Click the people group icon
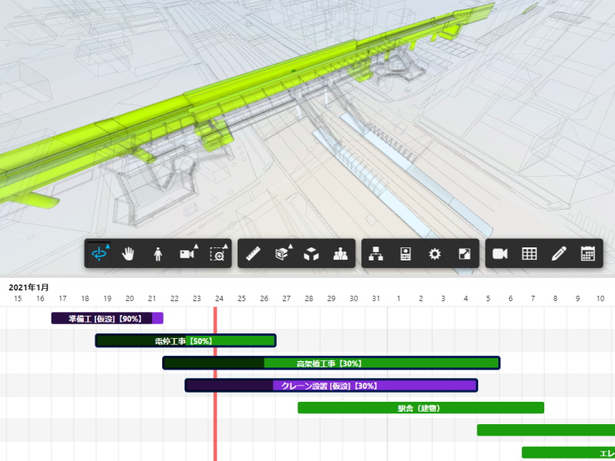This screenshot has width=615, height=461. (341, 254)
